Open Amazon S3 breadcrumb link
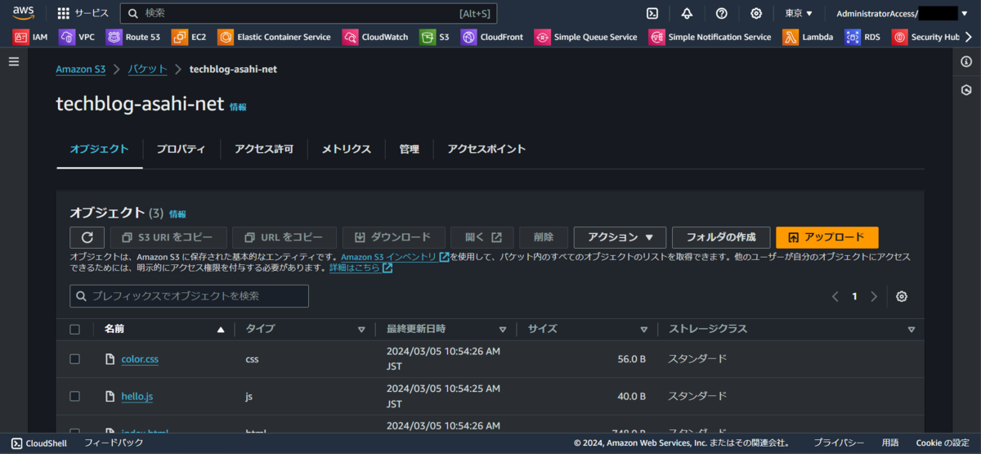The height and width of the screenshot is (454, 981). tap(80, 70)
